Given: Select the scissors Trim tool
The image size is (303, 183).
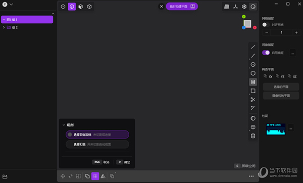Looking at the screenshot, I should coord(253,100).
